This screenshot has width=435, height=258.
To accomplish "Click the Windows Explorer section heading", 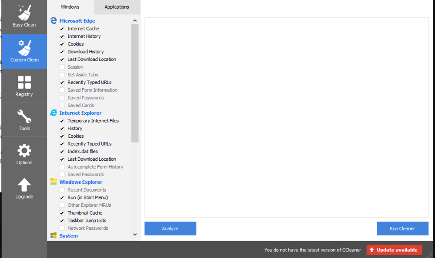I will tap(81, 182).
